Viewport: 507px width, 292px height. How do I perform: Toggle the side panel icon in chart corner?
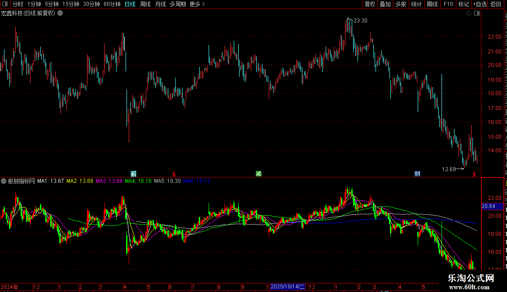tap(477, 13)
